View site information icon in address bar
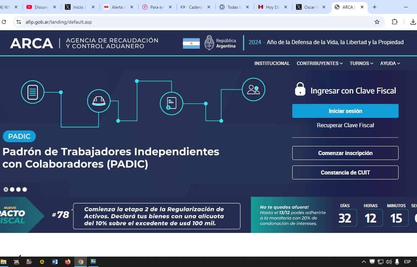 pyautogui.click(x=19, y=22)
